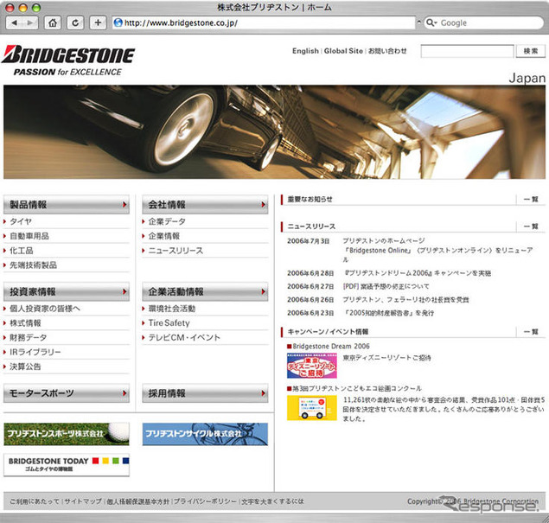
Task: Open the 企業データ link
Action: (x=167, y=221)
